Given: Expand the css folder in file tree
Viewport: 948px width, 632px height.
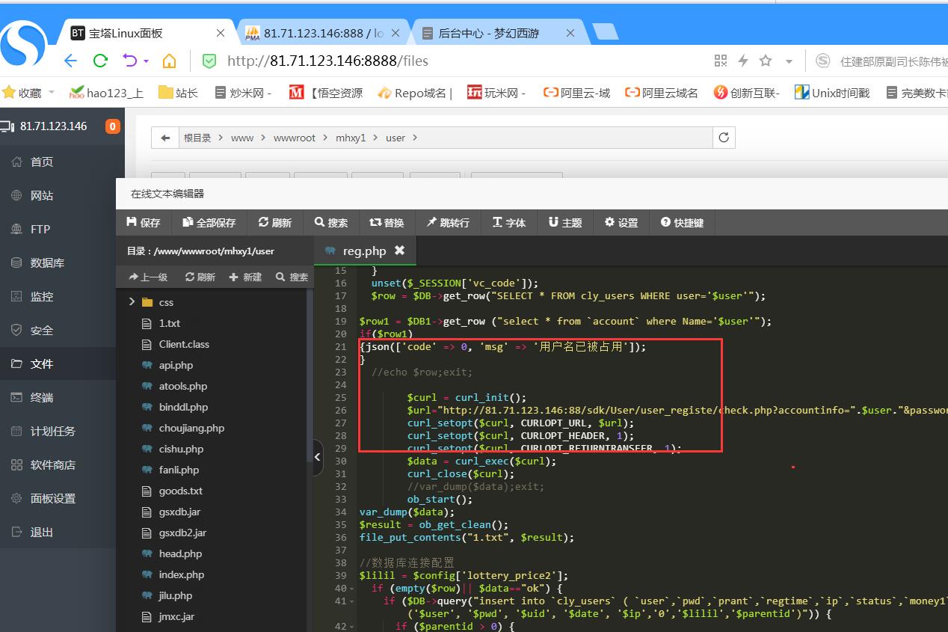Looking at the screenshot, I should 132,302.
